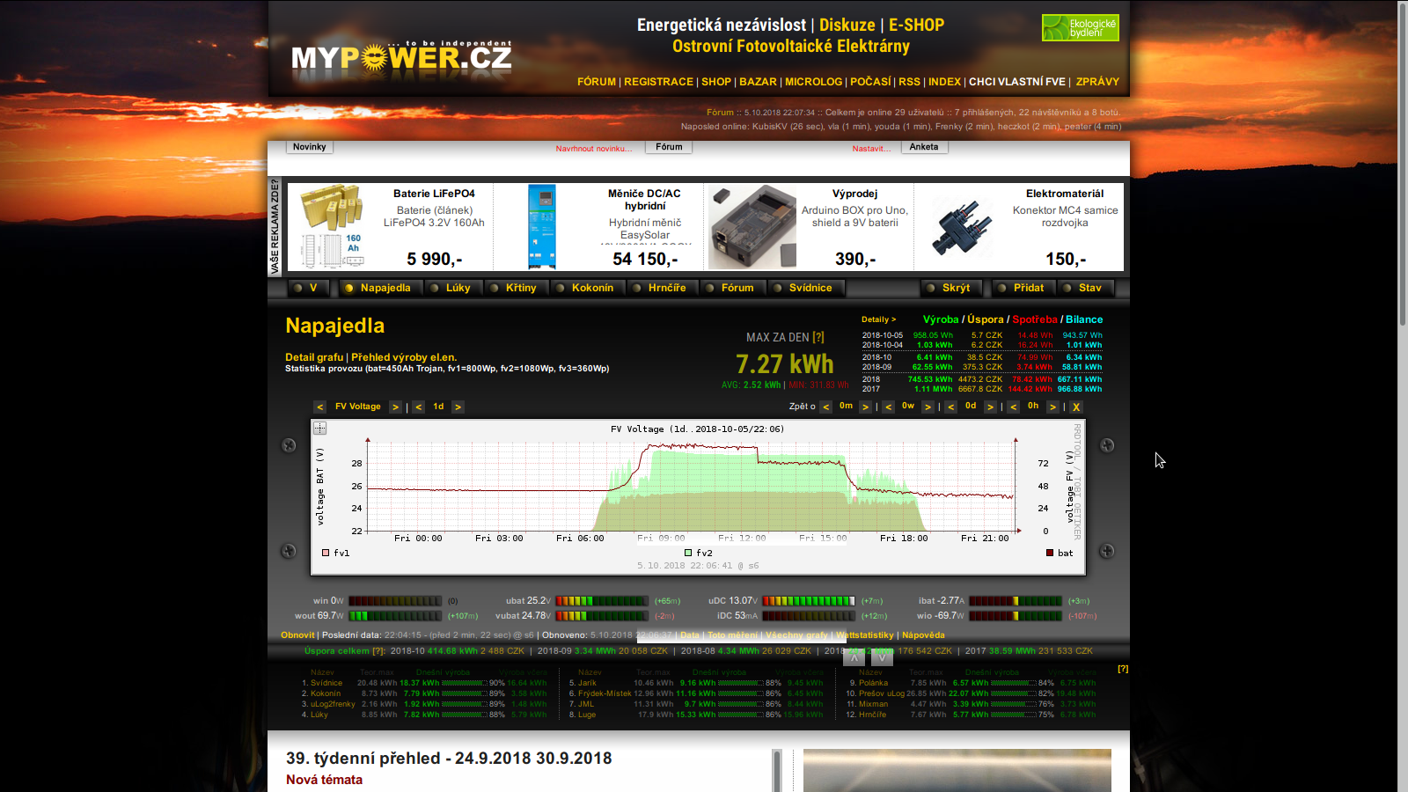Open the Frýdek-Místek station entry
The height and width of the screenshot is (792, 1408).
pos(605,693)
